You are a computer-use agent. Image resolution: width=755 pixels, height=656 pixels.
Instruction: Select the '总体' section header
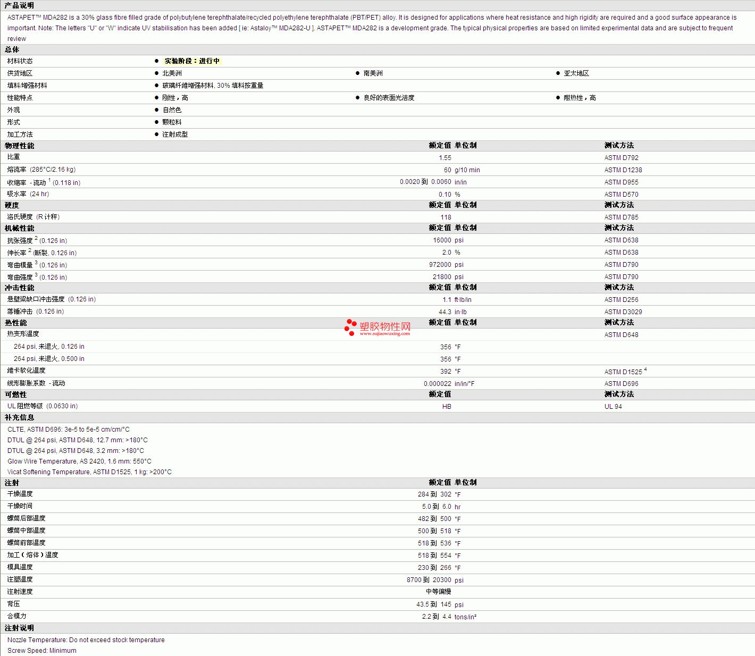pos(12,49)
